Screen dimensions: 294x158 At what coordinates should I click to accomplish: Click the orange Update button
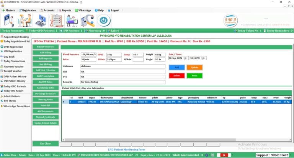194,67
